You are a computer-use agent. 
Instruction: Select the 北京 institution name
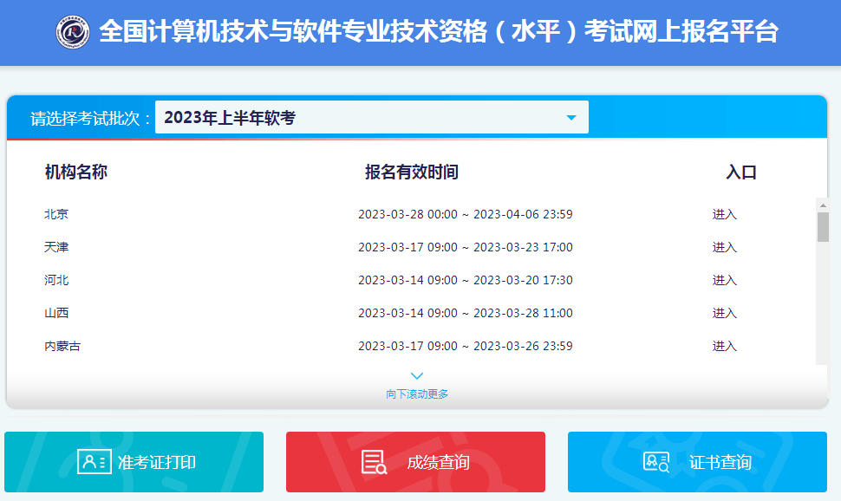(x=56, y=215)
